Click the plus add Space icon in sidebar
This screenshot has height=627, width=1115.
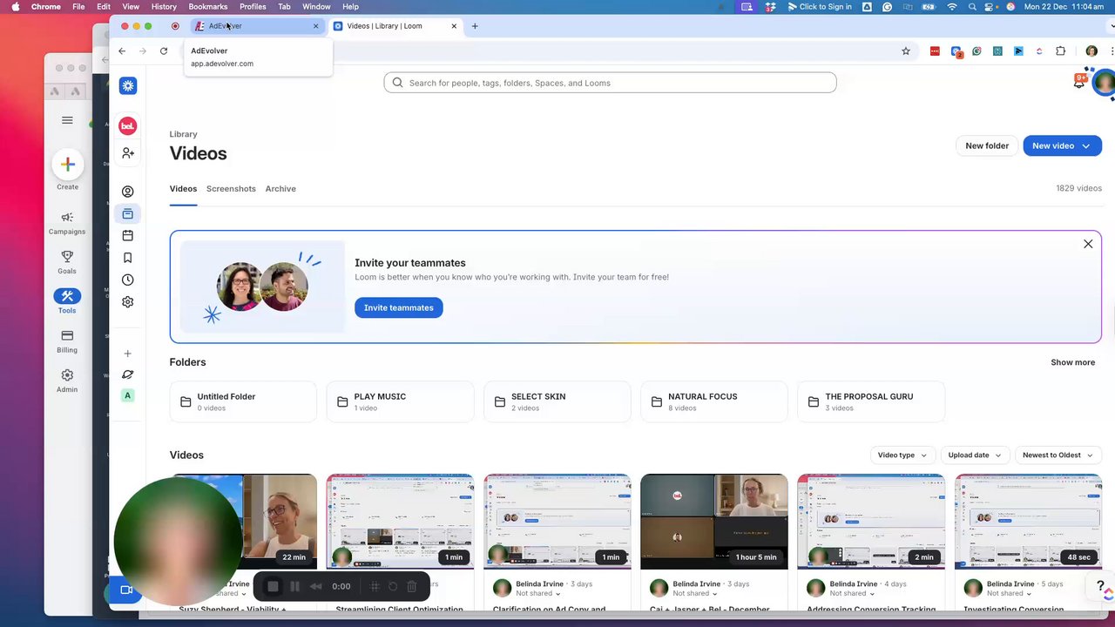point(128,354)
